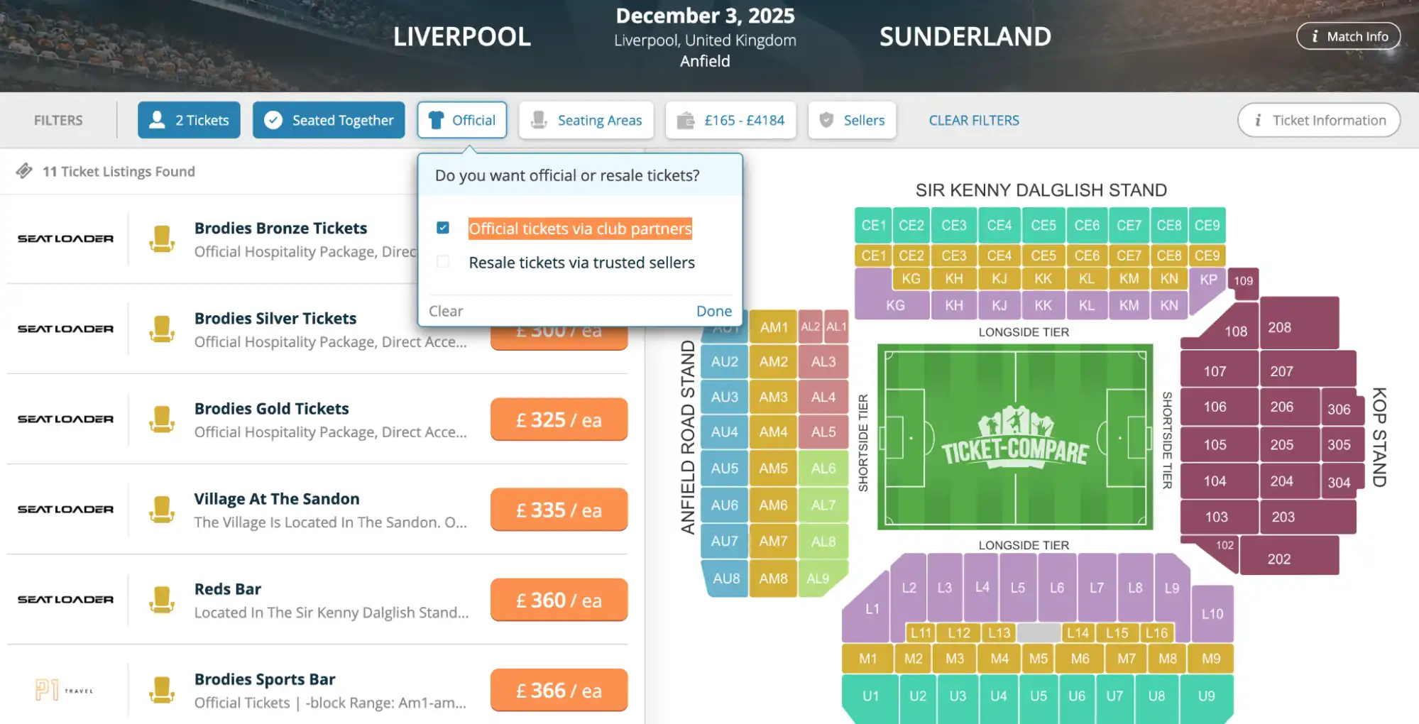Click CLEAR FILTERS
Viewport: 1419px width, 724px height.
pos(973,119)
